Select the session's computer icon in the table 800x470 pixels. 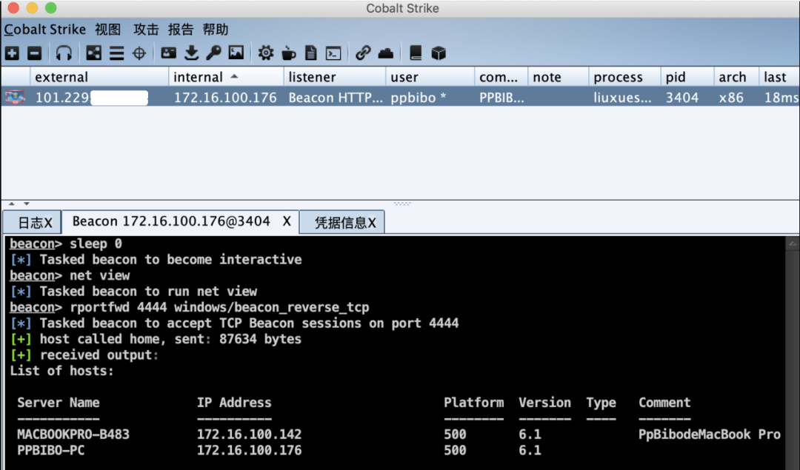tap(15, 97)
